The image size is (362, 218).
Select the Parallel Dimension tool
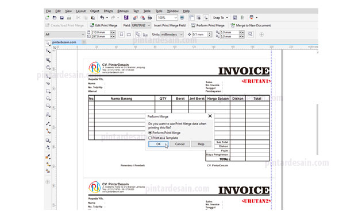pos(48,124)
